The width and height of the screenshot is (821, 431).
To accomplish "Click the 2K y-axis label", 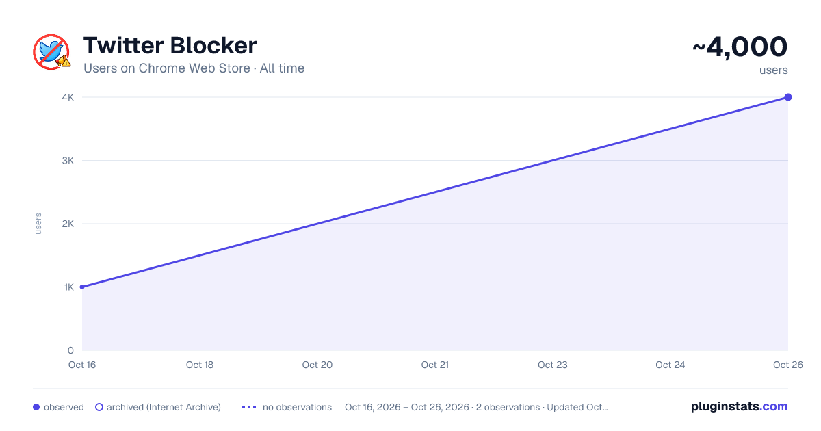I will (x=68, y=224).
